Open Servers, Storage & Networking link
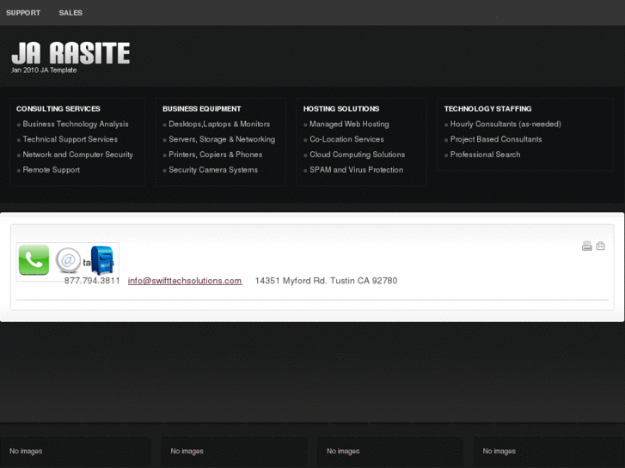The image size is (625, 468). point(222,139)
